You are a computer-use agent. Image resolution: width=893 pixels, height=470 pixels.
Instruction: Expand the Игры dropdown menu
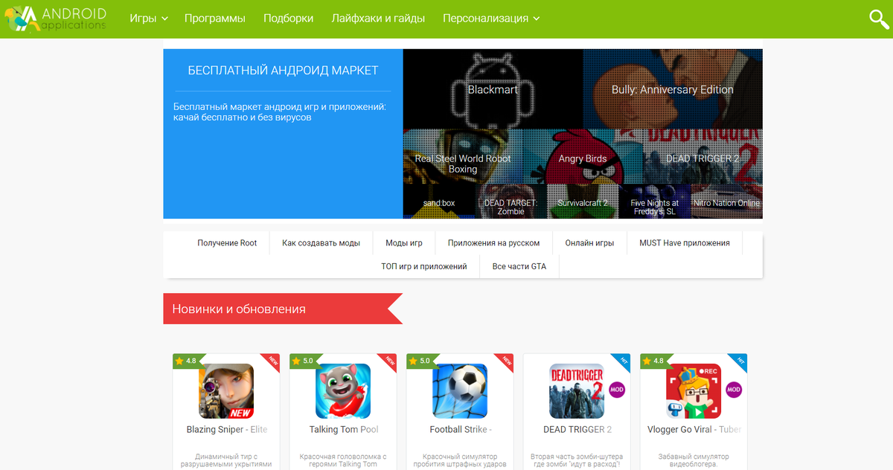pyautogui.click(x=149, y=19)
